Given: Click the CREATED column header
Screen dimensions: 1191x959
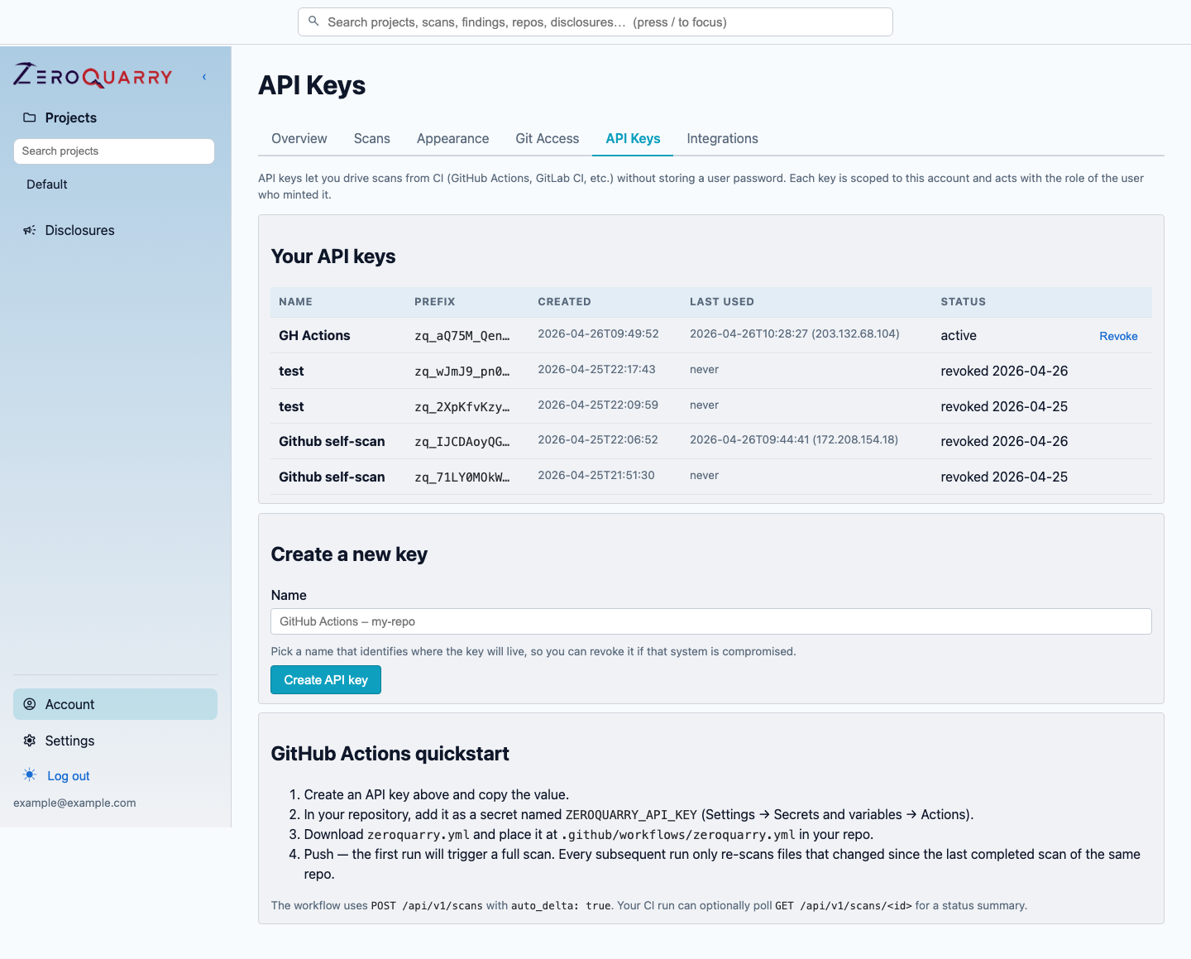Looking at the screenshot, I should point(564,302).
